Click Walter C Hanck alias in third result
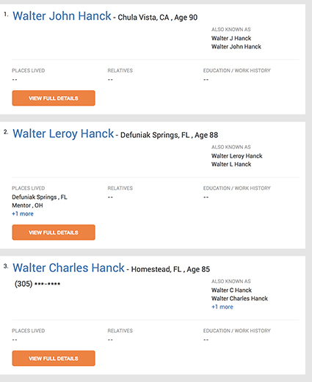This screenshot has width=312, height=382. click(231, 290)
